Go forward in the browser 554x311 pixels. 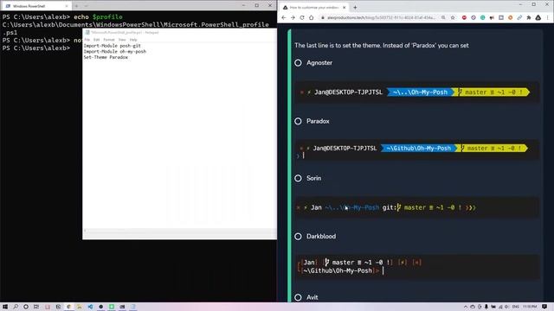293,17
